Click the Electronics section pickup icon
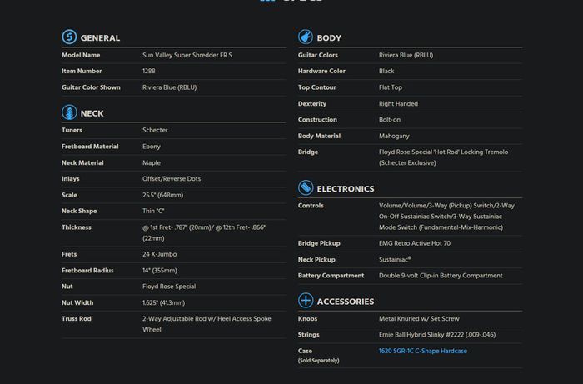583x384 pixels. (306, 188)
